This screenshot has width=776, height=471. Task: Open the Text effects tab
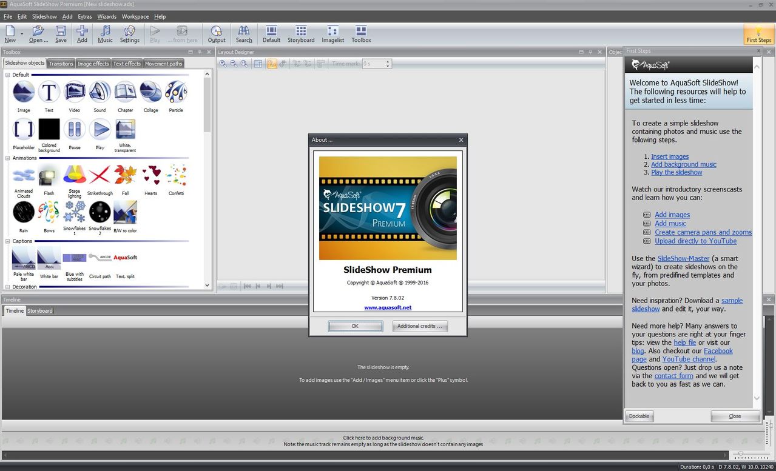click(127, 64)
